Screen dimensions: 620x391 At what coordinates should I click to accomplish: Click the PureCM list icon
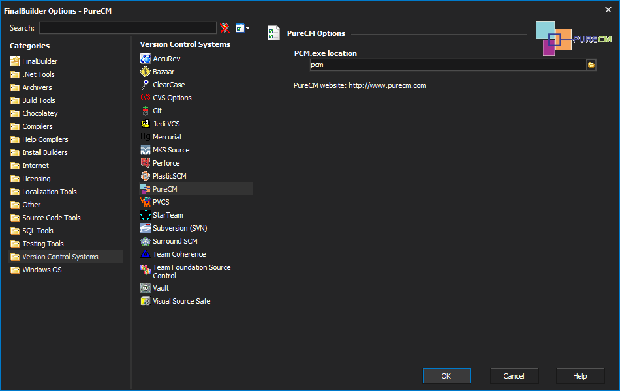146,189
